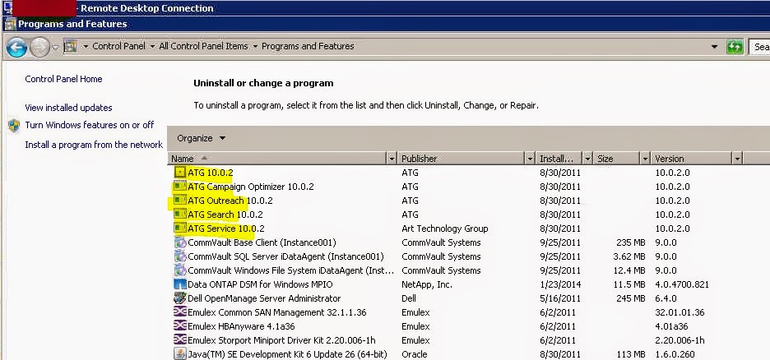Click the Emulex HBAnywhere icon
The image size is (770, 360).
point(180,326)
